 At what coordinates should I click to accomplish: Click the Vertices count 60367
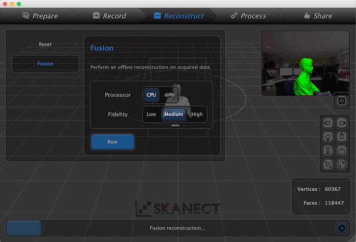click(333, 189)
